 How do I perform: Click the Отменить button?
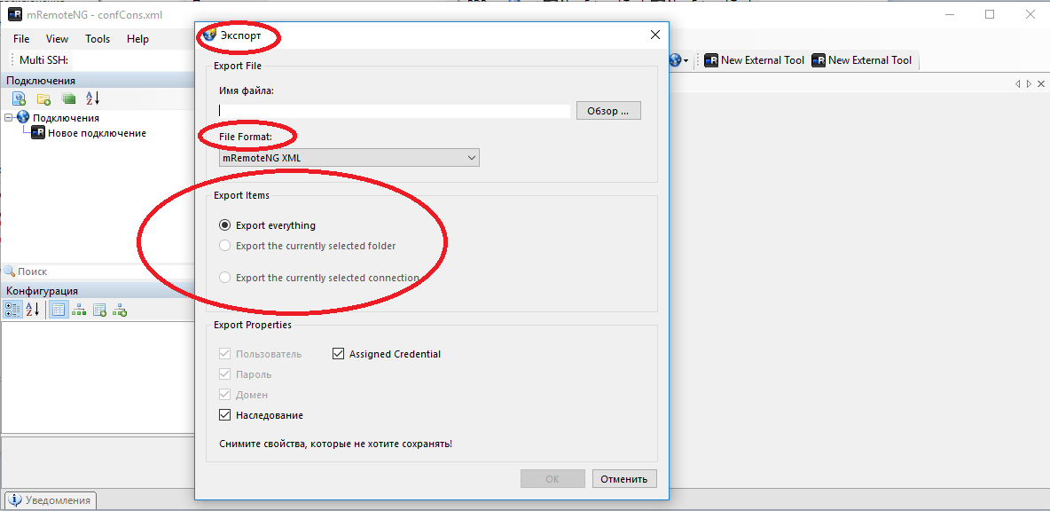coord(624,479)
